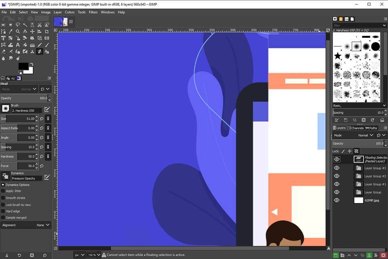Switch to the Channels tab
The height and width of the screenshot is (259, 388).
(356, 128)
